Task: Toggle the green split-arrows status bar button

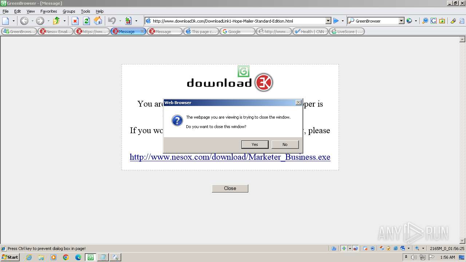Action: click(344, 249)
